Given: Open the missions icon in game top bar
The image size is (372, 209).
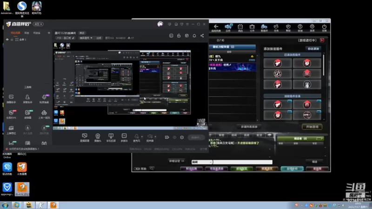Looking at the screenshot, I should click(x=276, y=28).
